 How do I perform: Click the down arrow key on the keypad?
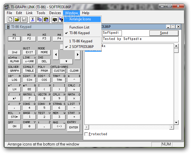(66, 61)
